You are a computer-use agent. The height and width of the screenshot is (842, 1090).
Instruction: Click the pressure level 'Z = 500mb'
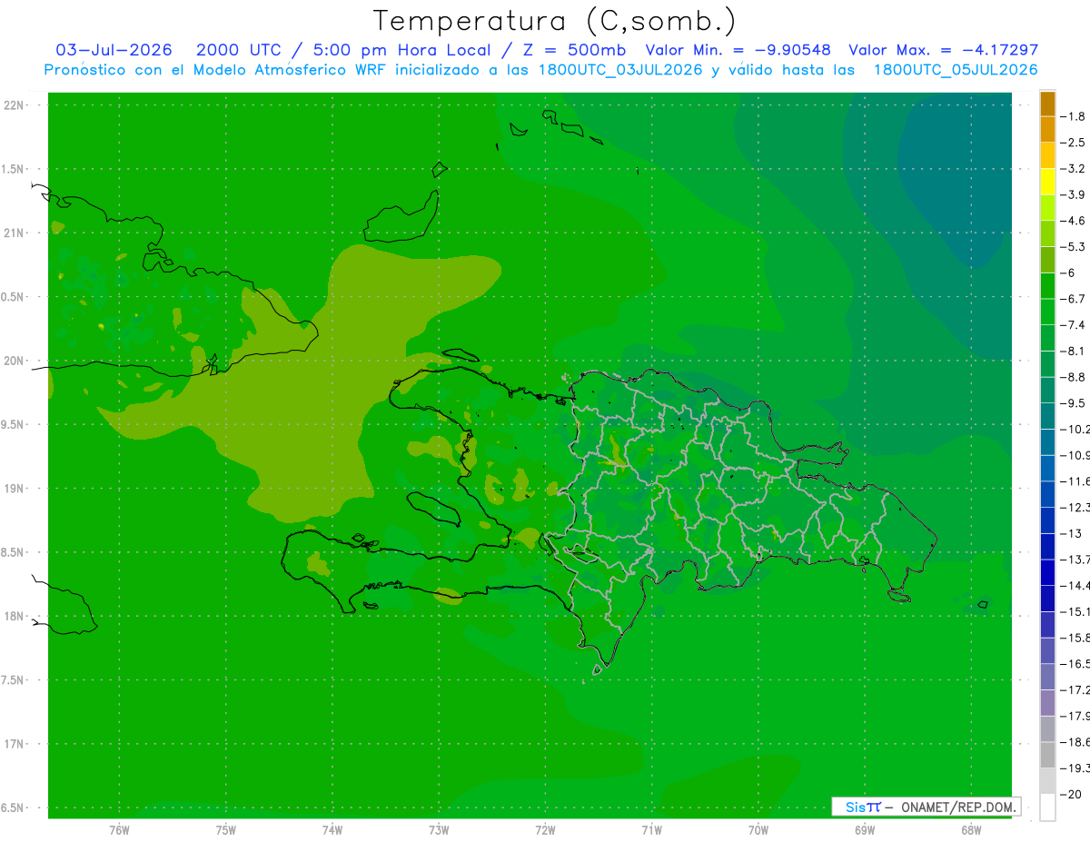(x=571, y=50)
